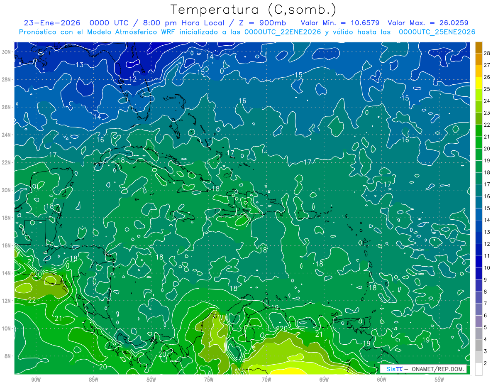Click the "22" contour label on the map

point(32,300)
